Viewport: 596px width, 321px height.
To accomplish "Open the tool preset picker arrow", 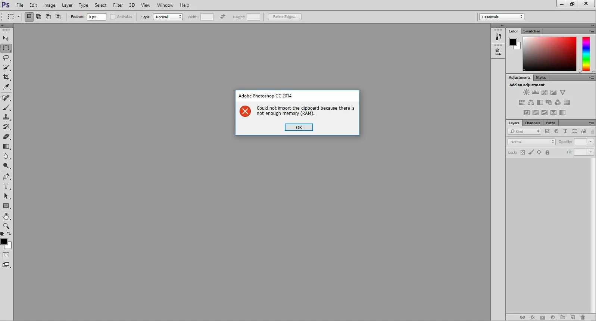I will click(x=18, y=17).
